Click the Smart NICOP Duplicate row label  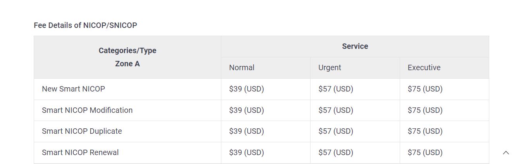82,131
